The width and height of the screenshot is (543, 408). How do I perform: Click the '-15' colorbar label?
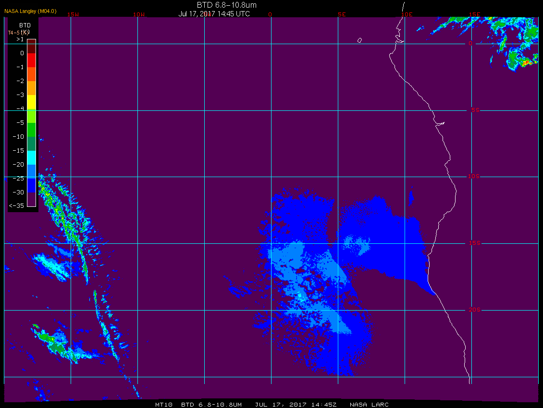click(18, 151)
